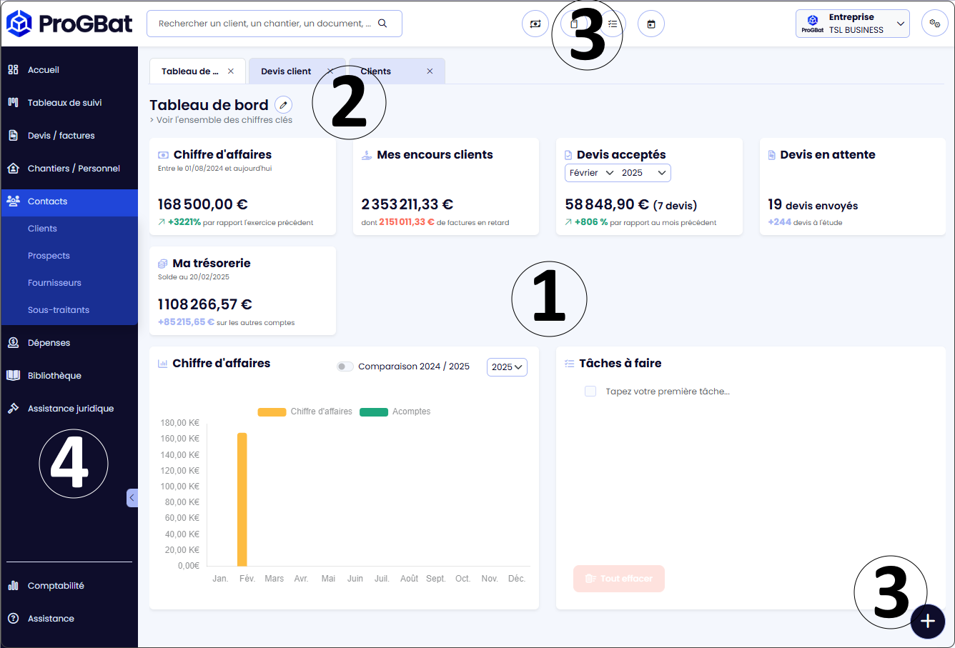Collapse the sidebar with the arrow handle
The height and width of the screenshot is (648, 955).
[132, 498]
